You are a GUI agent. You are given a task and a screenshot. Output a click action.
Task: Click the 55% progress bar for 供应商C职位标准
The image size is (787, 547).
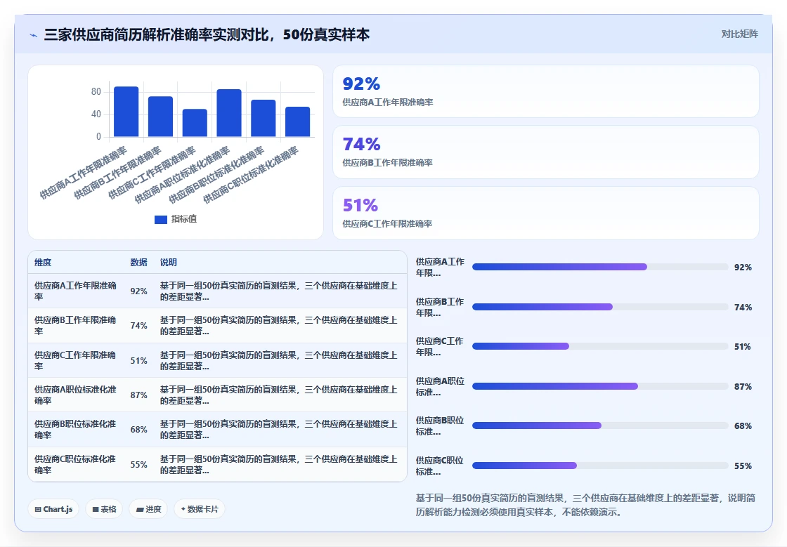point(600,466)
